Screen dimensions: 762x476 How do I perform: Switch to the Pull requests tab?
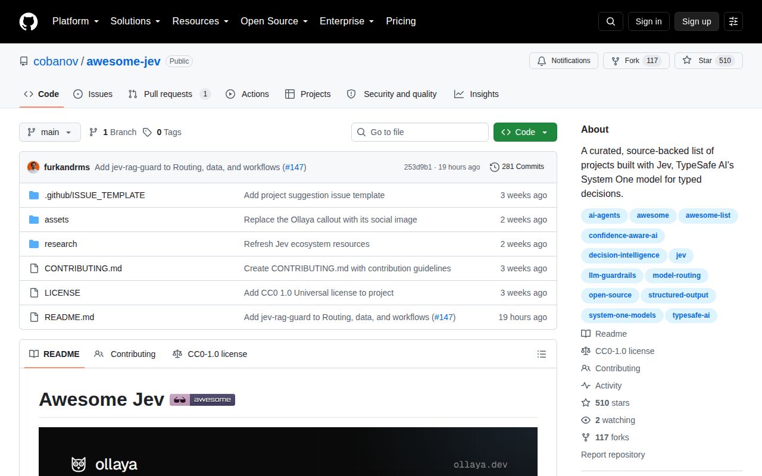click(x=170, y=94)
